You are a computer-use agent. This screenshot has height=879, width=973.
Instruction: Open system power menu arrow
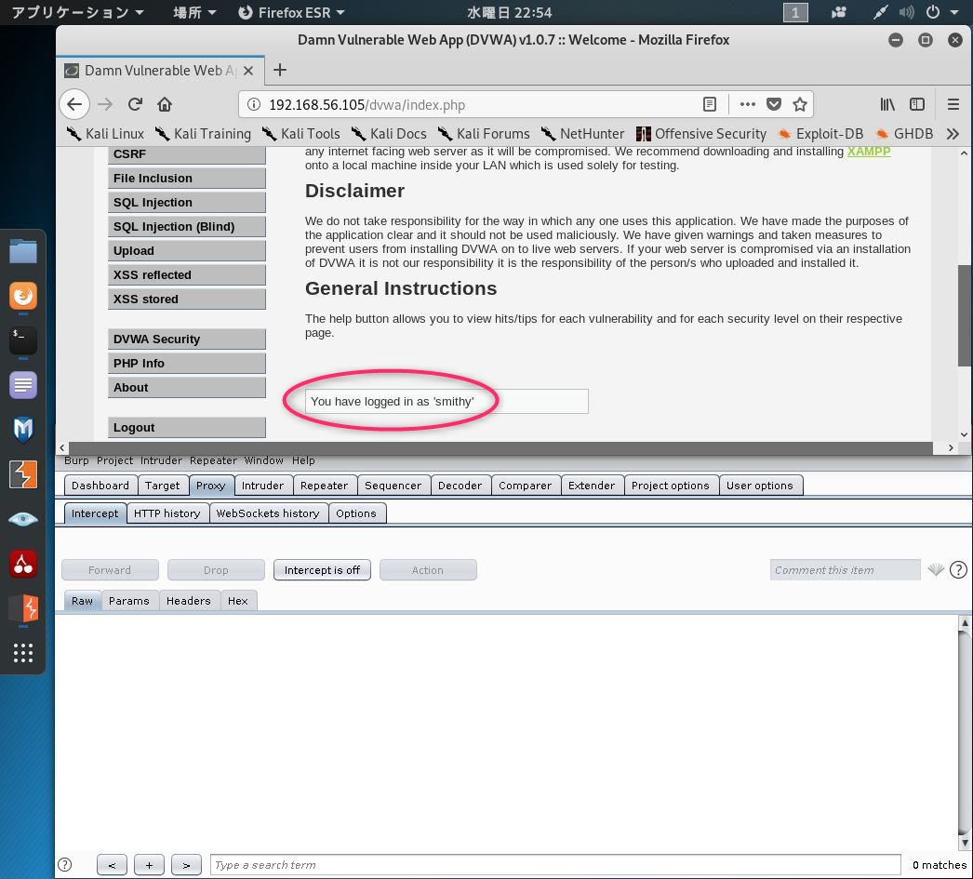954,12
